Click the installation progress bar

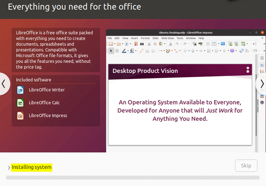tap(132, 177)
